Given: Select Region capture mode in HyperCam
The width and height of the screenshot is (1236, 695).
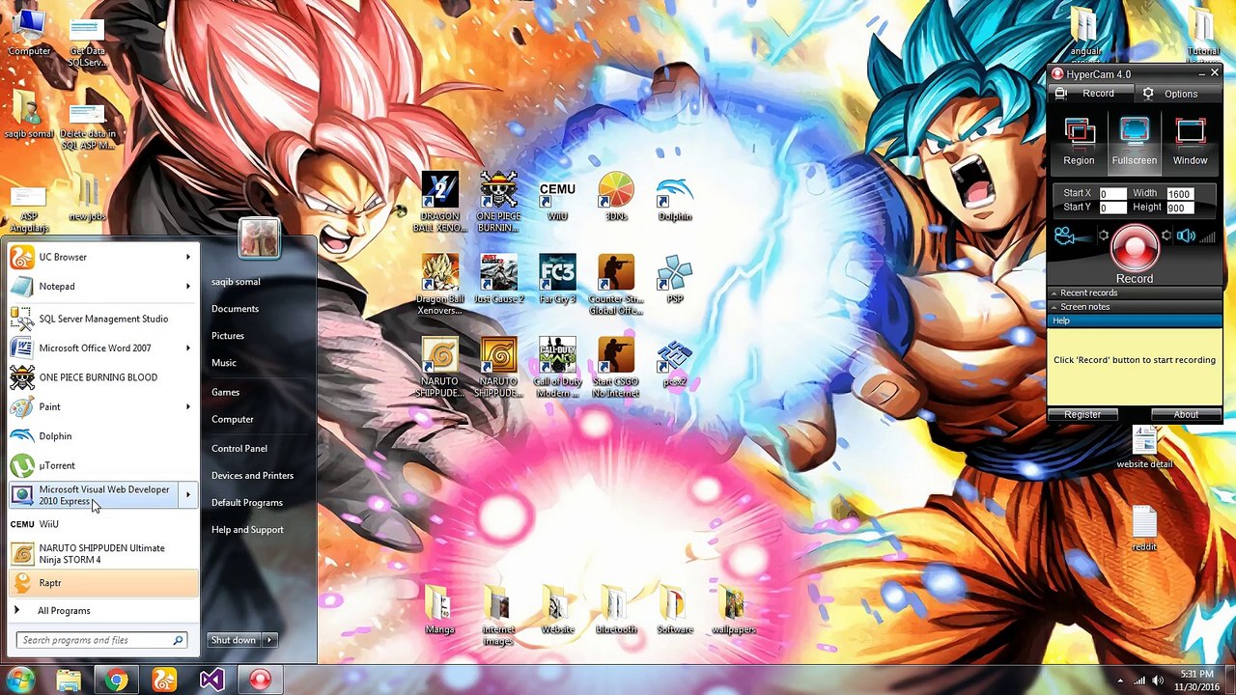Looking at the screenshot, I should (x=1079, y=142).
